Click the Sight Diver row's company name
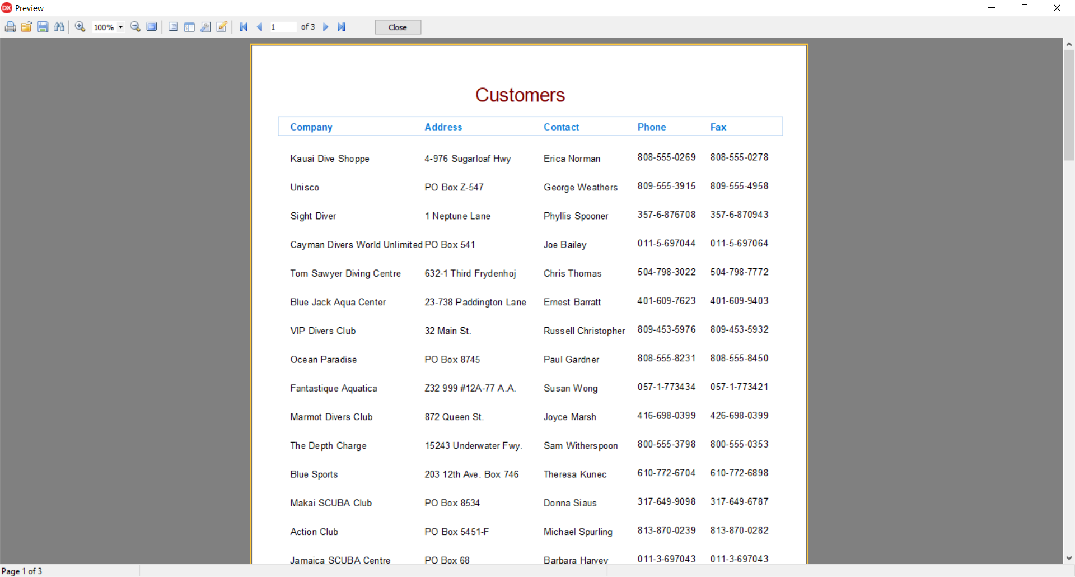Viewport: 1075px width, 577px height. pos(313,216)
